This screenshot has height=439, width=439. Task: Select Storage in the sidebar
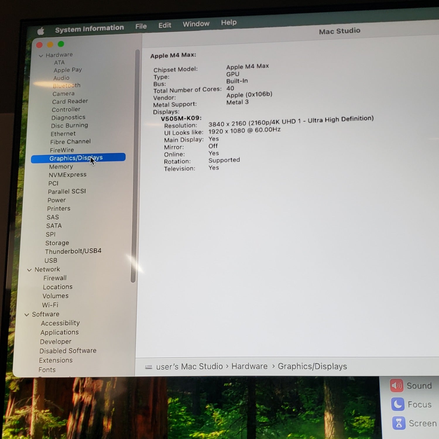[57, 243]
